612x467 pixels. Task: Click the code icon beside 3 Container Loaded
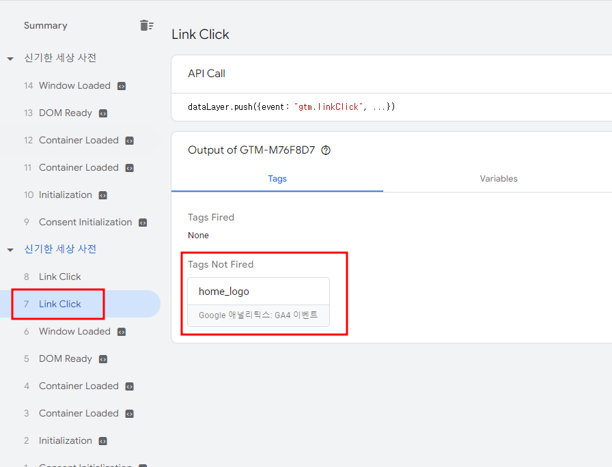tap(130, 414)
